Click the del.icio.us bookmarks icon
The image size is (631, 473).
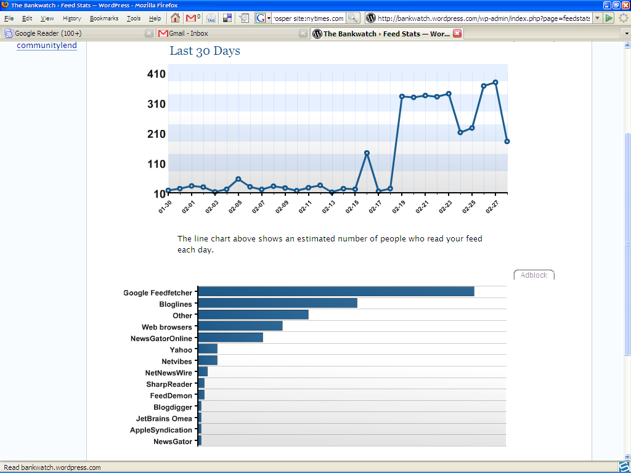227,18
